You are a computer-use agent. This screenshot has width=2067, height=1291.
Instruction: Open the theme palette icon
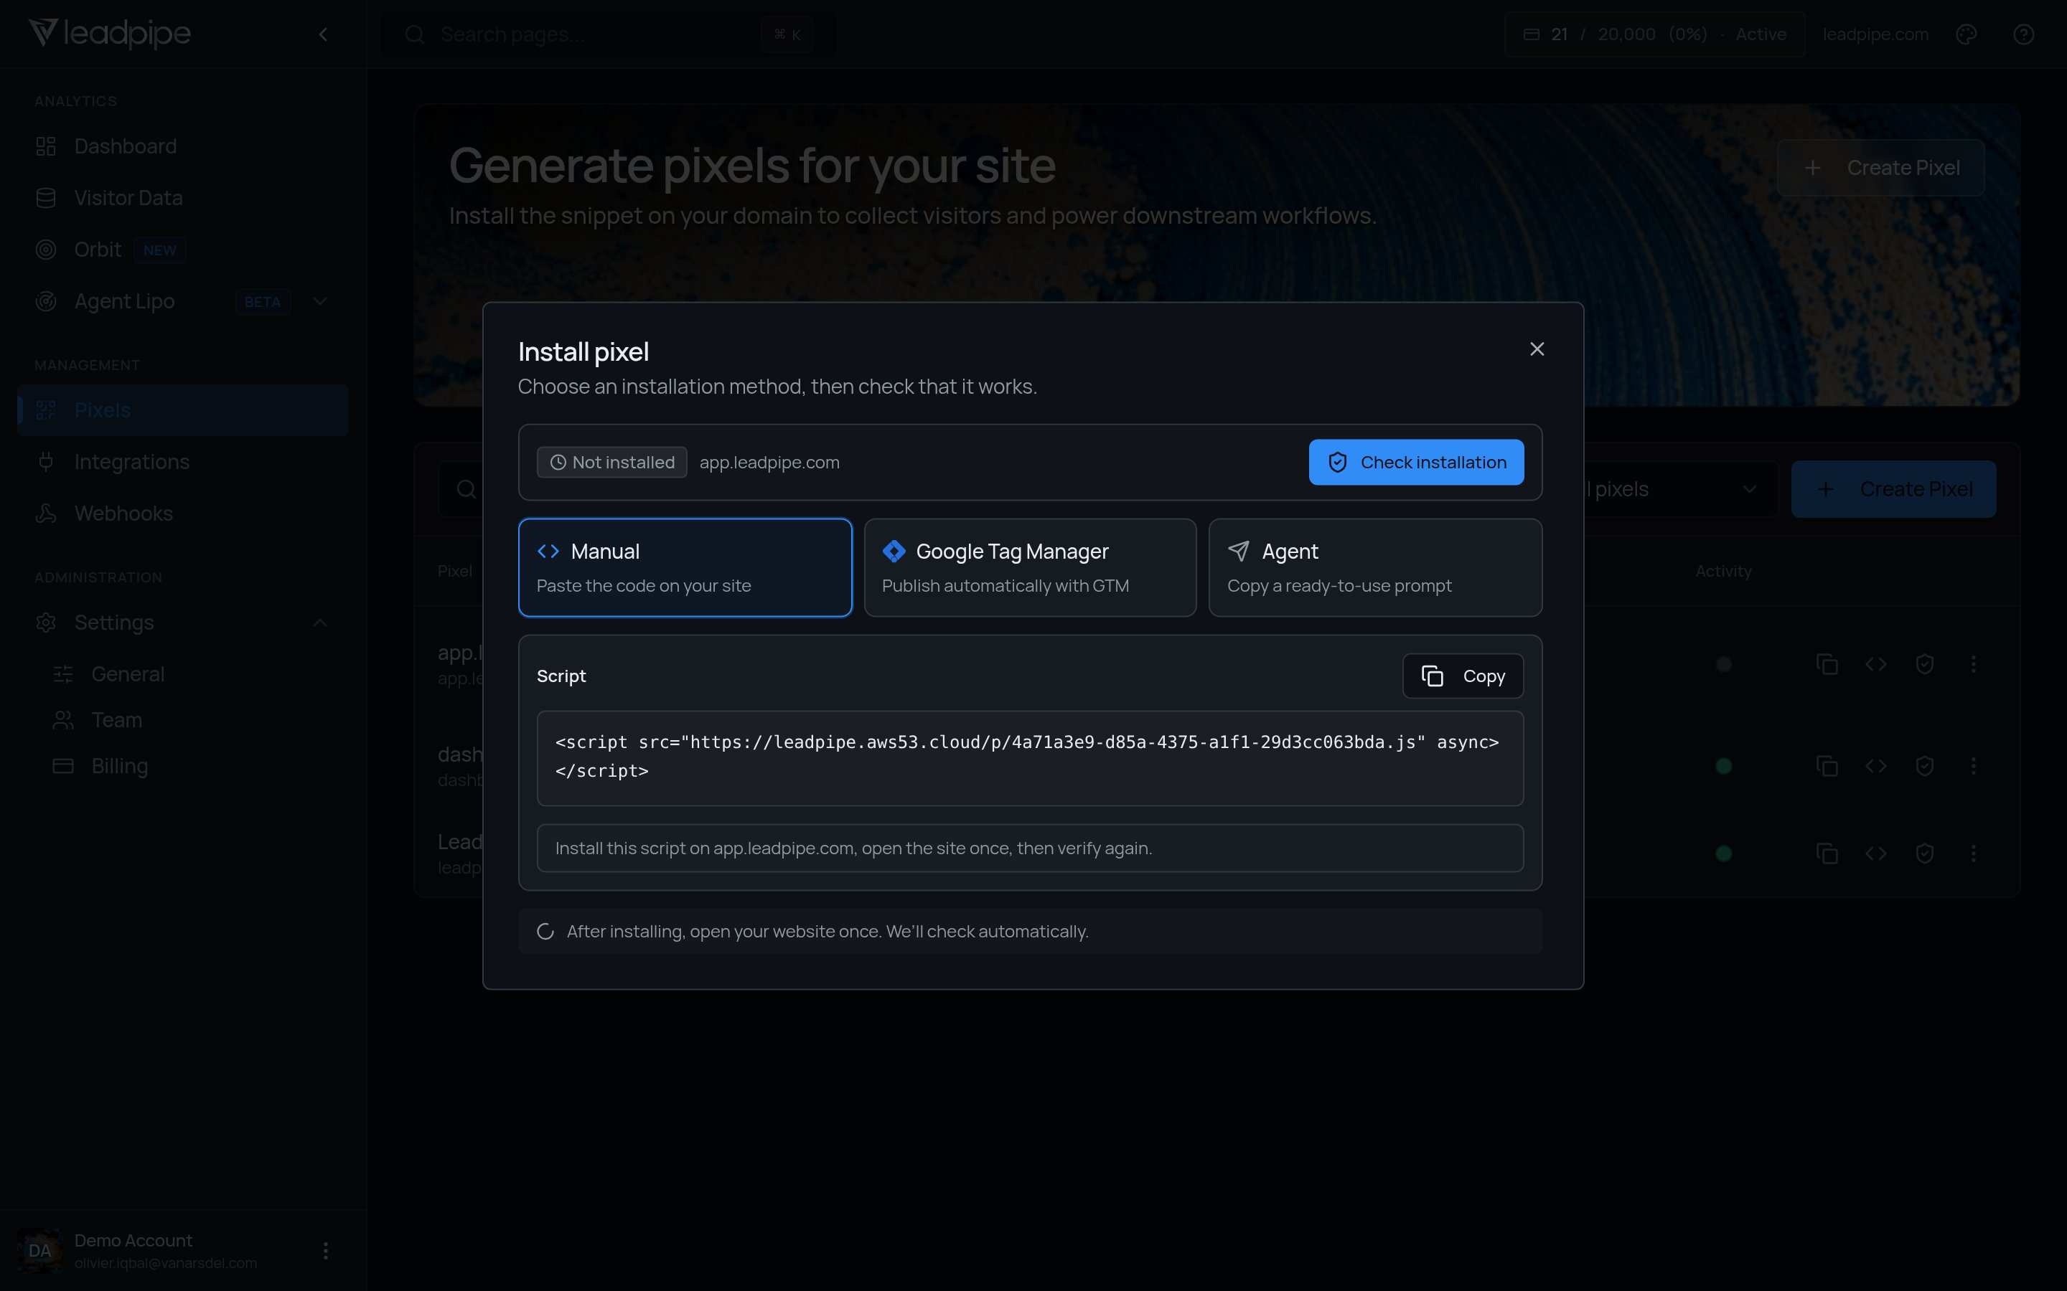pyautogui.click(x=1967, y=34)
